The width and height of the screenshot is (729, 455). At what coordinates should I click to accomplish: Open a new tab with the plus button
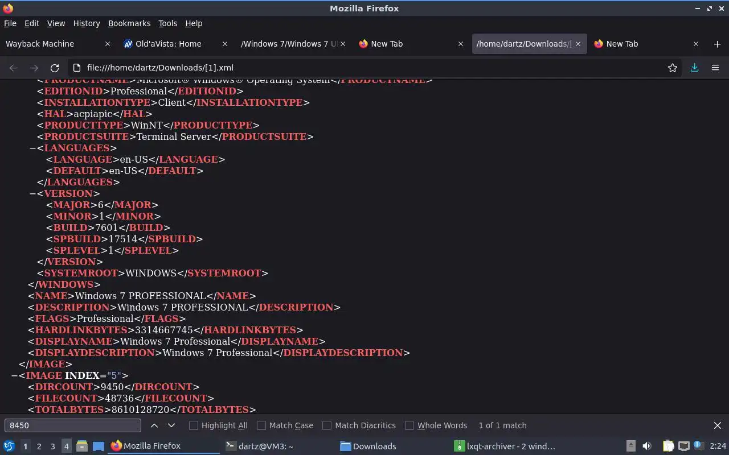pyautogui.click(x=717, y=44)
